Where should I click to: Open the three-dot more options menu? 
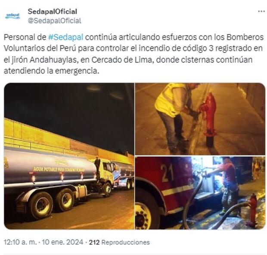tap(261, 11)
